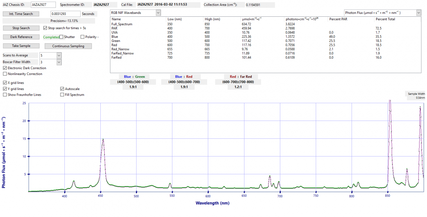Edit the integration time Seconds field
The width and height of the screenshot is (427, 217).
(x=65, y=14)
